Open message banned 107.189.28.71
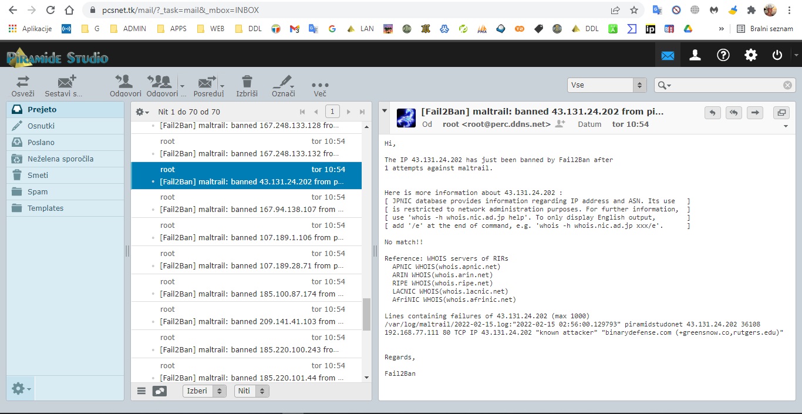 [x=247, y=260]
